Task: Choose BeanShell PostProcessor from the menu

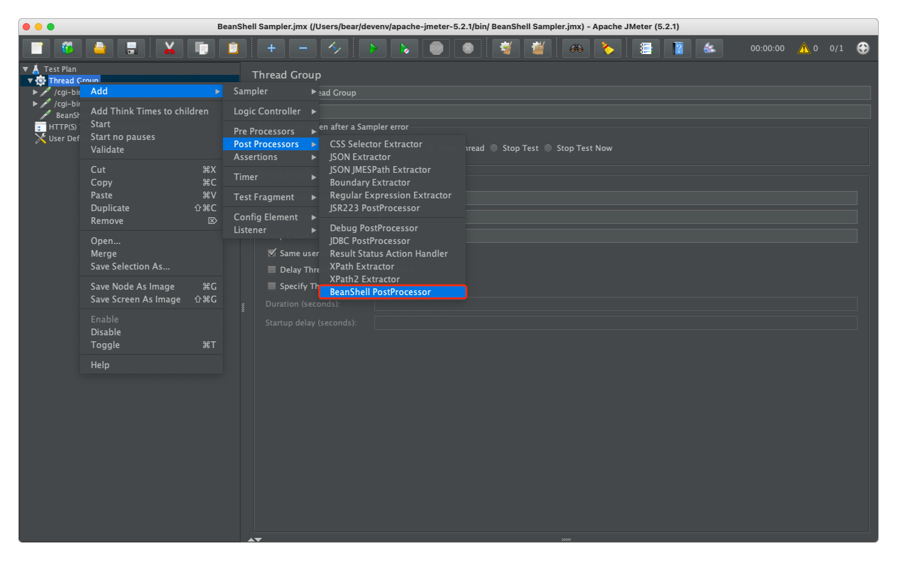Action: 393,292
